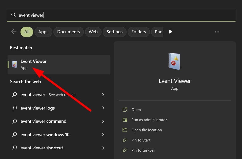Image resolution: width=242 pixels, height=159 pixels.
Task: Switch to the Apps filter tab
Action: [x=43, y=32]
